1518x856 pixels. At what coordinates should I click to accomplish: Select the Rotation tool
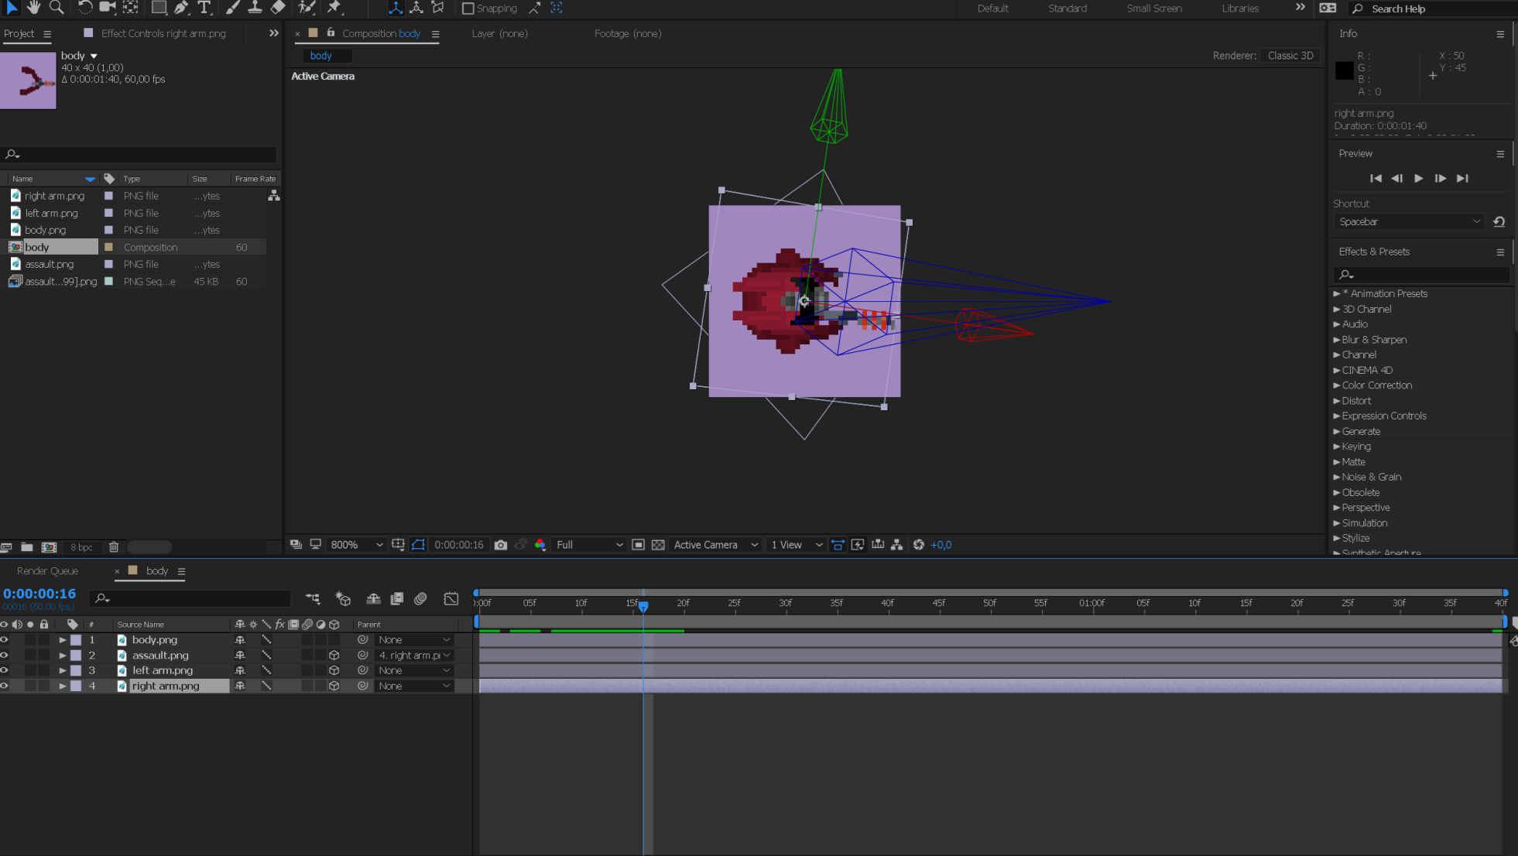click(84, 8)
